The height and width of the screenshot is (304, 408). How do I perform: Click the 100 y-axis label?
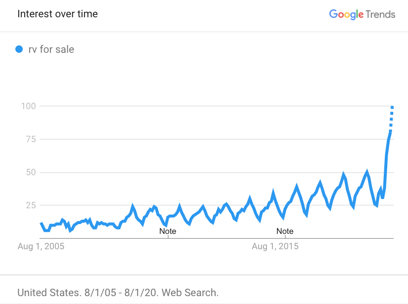point(28,106)
